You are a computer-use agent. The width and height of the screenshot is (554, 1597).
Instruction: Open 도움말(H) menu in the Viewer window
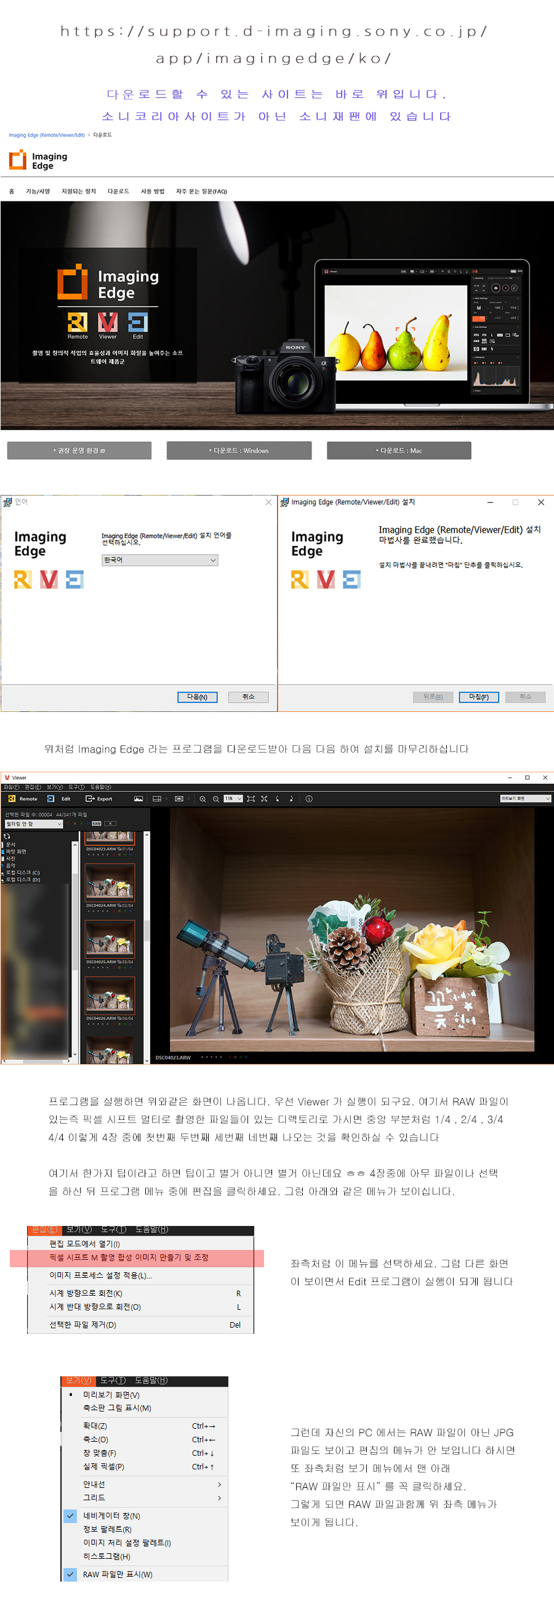[100, 786]
